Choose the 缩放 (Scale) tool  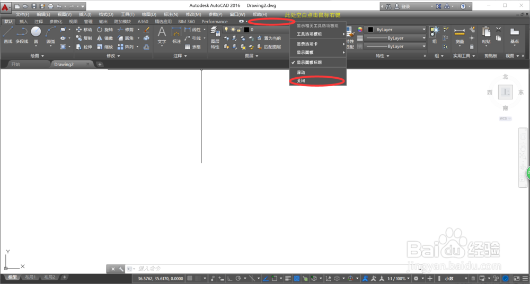click(x=105, y=47)
